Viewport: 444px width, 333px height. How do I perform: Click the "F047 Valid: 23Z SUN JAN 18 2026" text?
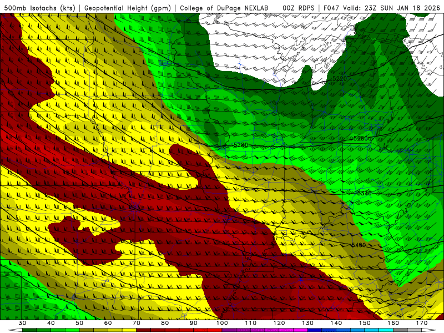click(x=381, y=8)
